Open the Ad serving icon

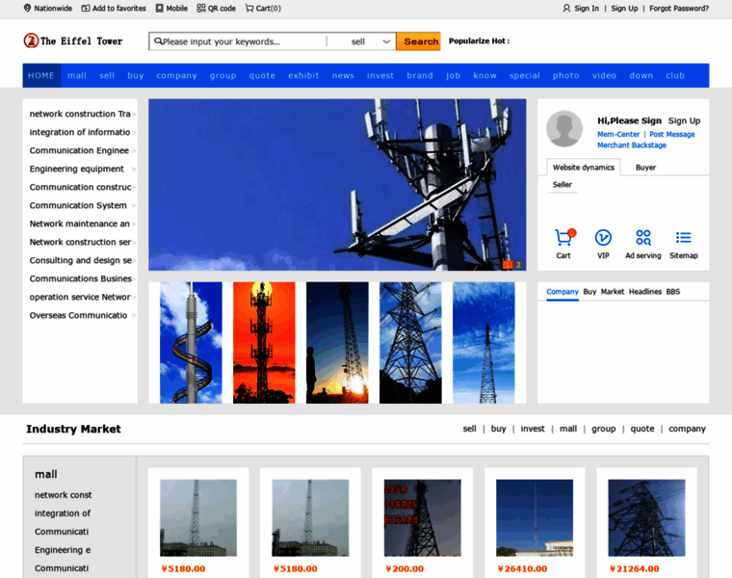coord(643,238)
